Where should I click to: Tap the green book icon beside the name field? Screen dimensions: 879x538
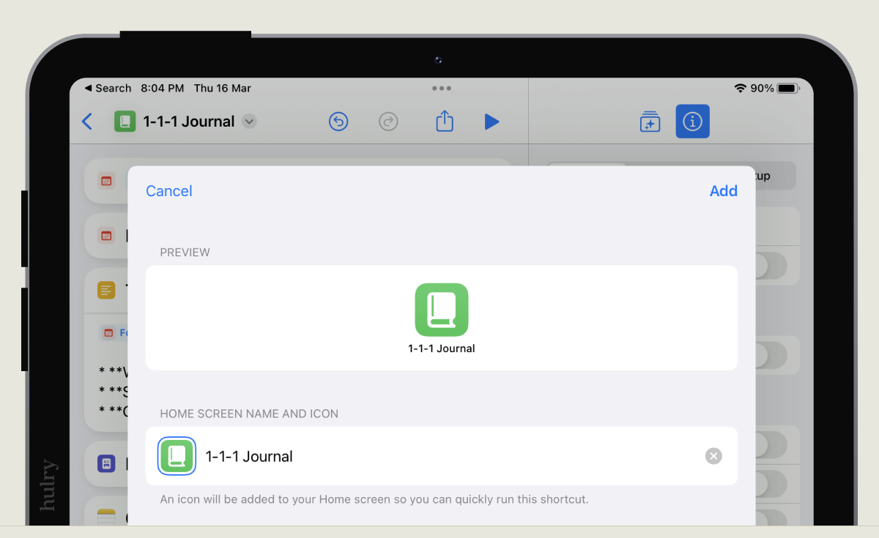point(177,455)
